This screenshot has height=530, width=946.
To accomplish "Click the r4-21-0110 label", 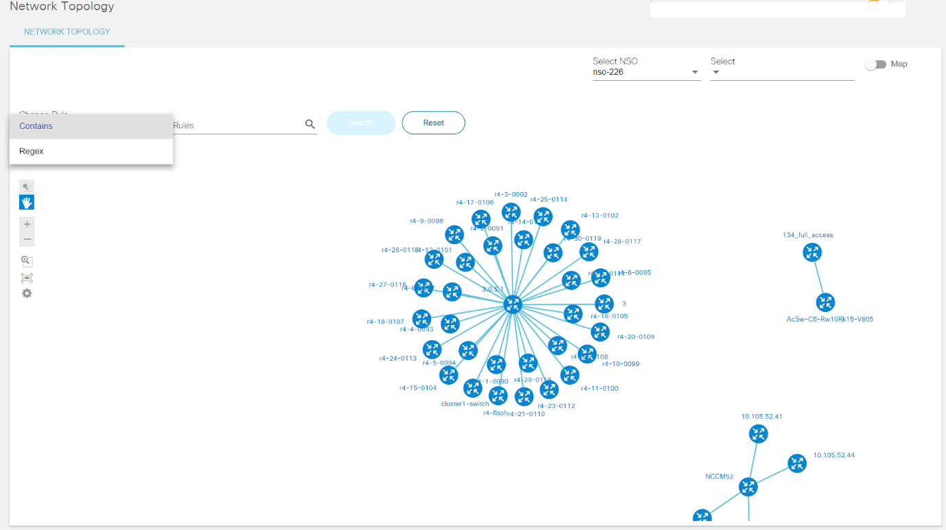I will 527,414.
